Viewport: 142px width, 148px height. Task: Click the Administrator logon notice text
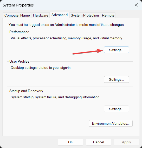tap(67, 25)
